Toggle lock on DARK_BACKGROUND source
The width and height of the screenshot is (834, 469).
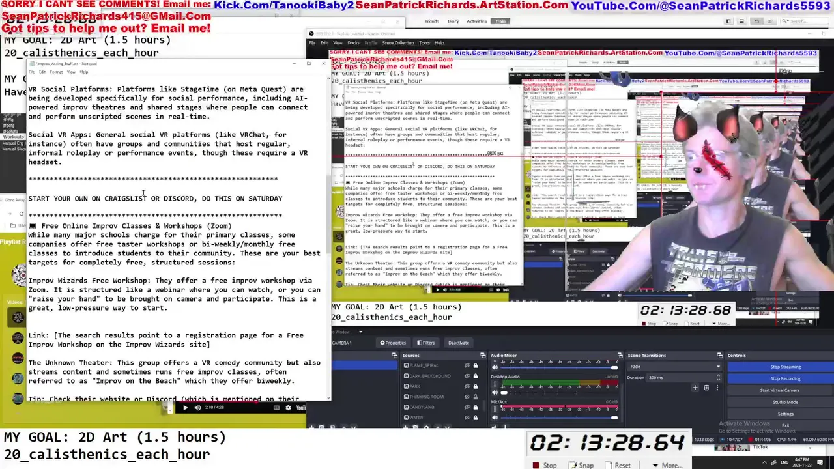click(476, 376)
